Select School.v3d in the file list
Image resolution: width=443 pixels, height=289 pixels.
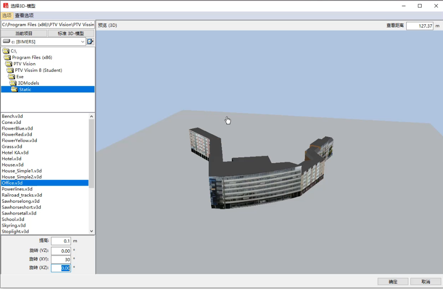pos(13,219)
